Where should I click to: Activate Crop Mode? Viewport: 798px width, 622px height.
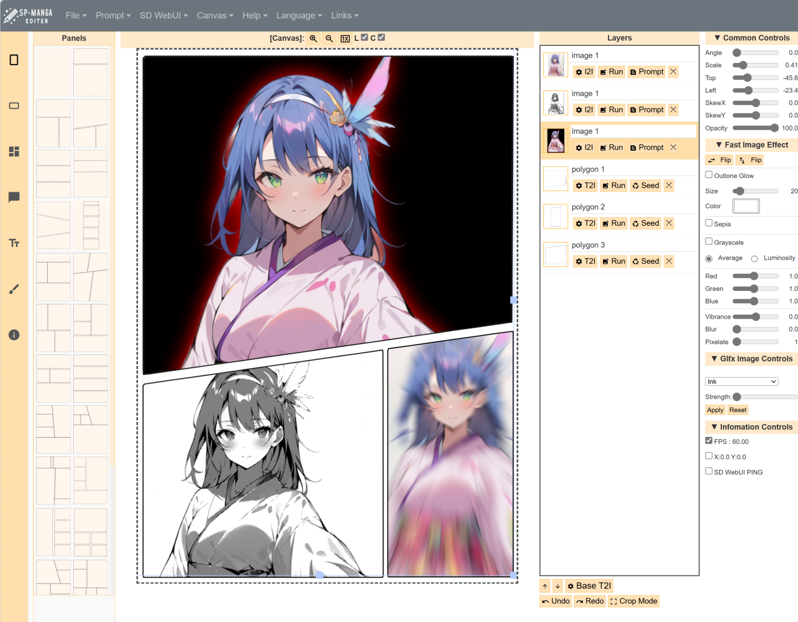[x=633, y=601]
